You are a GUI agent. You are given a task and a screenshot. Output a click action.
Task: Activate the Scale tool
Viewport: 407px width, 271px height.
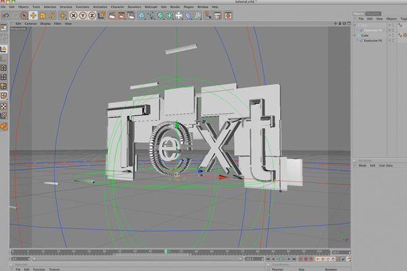point(43,16)
